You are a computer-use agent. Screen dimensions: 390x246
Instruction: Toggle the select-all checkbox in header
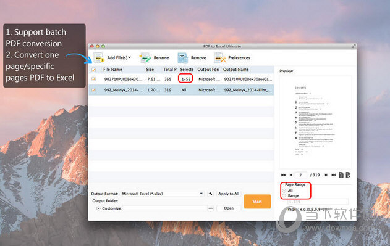93,70
